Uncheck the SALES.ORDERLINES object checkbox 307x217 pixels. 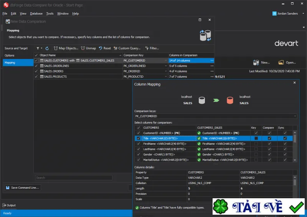click(x=36, y=66)
